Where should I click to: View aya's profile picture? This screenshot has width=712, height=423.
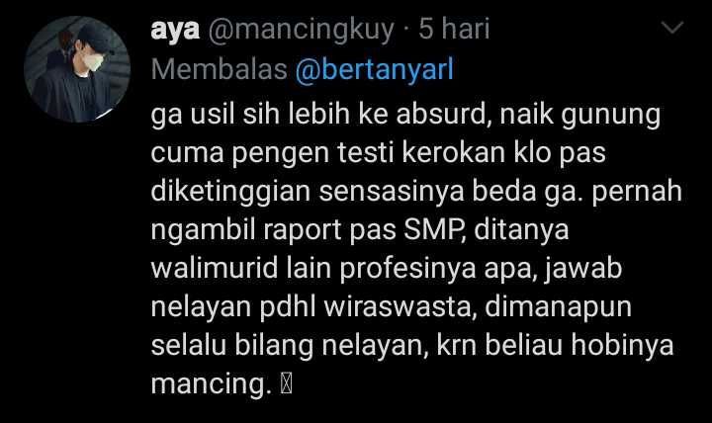pos(77,69)
